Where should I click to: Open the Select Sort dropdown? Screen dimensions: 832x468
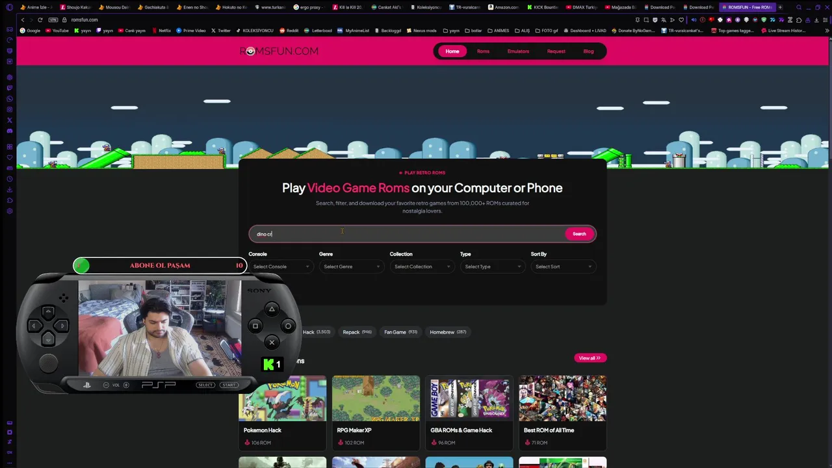(x=564, y=266)
